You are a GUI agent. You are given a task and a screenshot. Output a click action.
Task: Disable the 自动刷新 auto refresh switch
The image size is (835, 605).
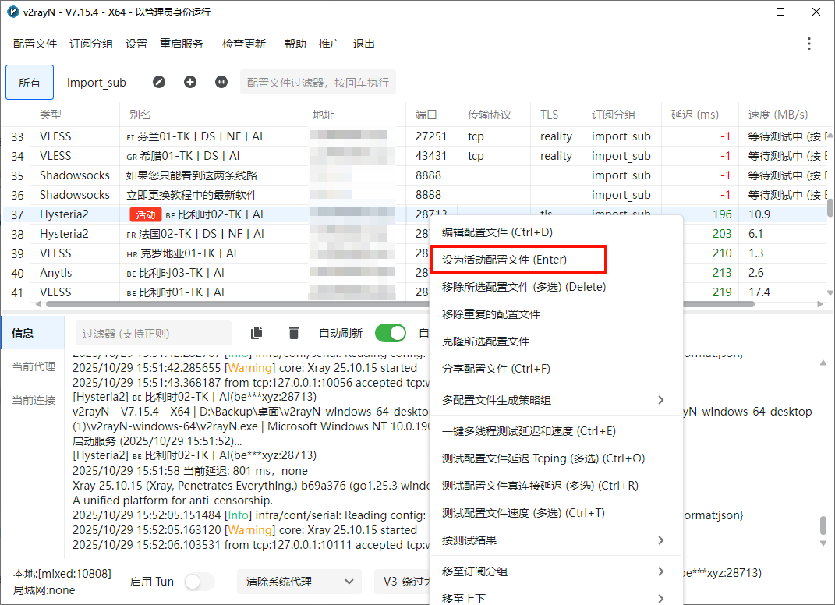391,333
